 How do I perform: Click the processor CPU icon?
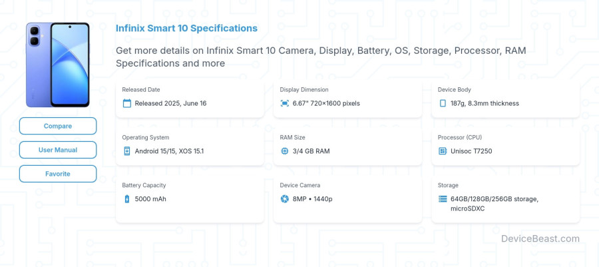click(443, 151)
